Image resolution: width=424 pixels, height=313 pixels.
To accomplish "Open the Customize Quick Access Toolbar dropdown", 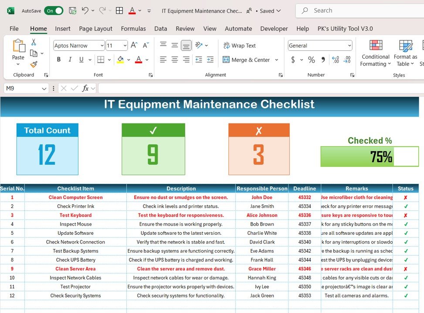I will (149, 11).
